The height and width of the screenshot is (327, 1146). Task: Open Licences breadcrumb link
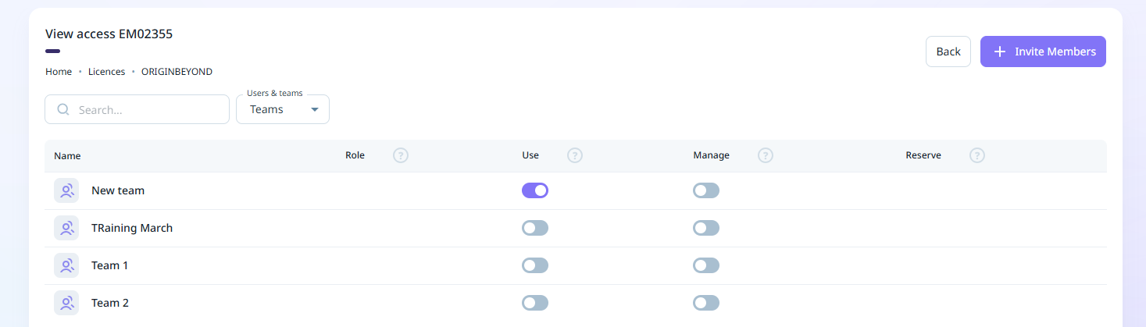tap(106, 72)
